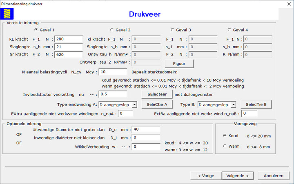Select the Geval 1 radio button
Screen dimensions: 294x184
pyautogui.click(x=36, y=30)
